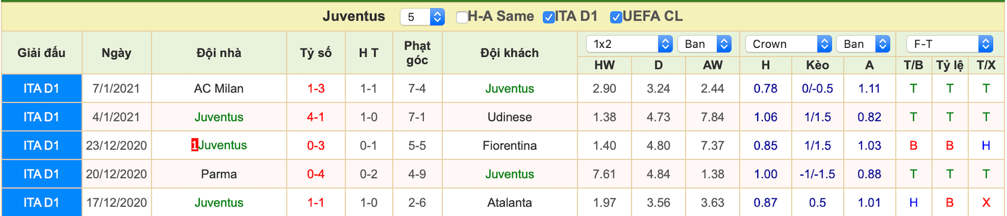Click the ITA D1 cell for AC Milan match
Image resolution: width=1007 pixels, height=216 pixels.
tap(42, 89)
